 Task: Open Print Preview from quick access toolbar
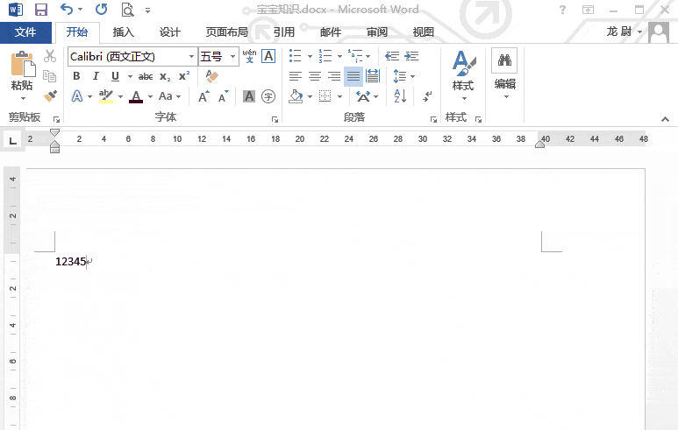coord(127,10)
